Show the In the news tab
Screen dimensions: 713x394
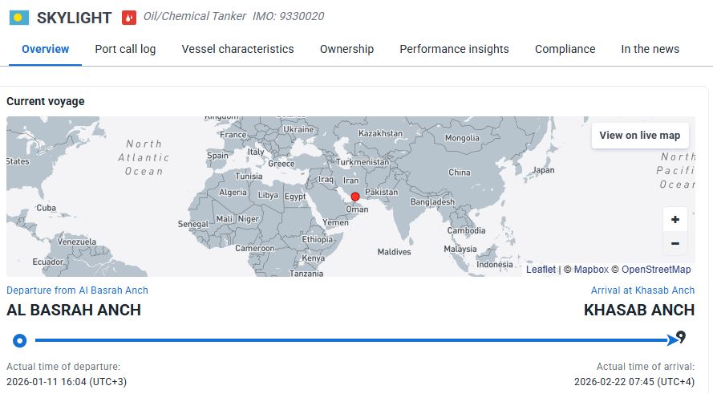tap(650, 49)
